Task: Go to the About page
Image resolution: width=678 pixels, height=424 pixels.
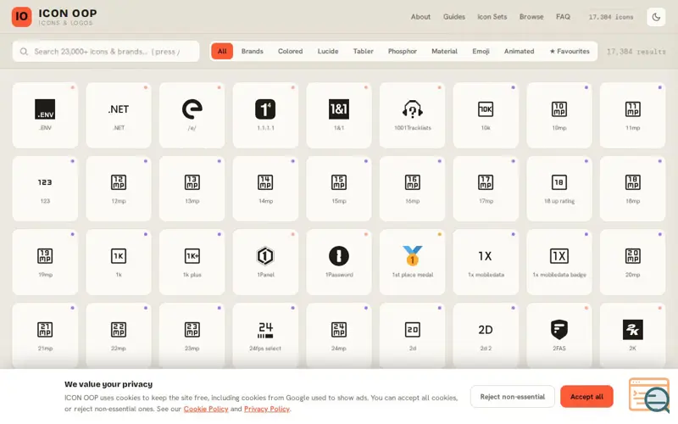Action: pyautogui.click(x=420, y=17)
